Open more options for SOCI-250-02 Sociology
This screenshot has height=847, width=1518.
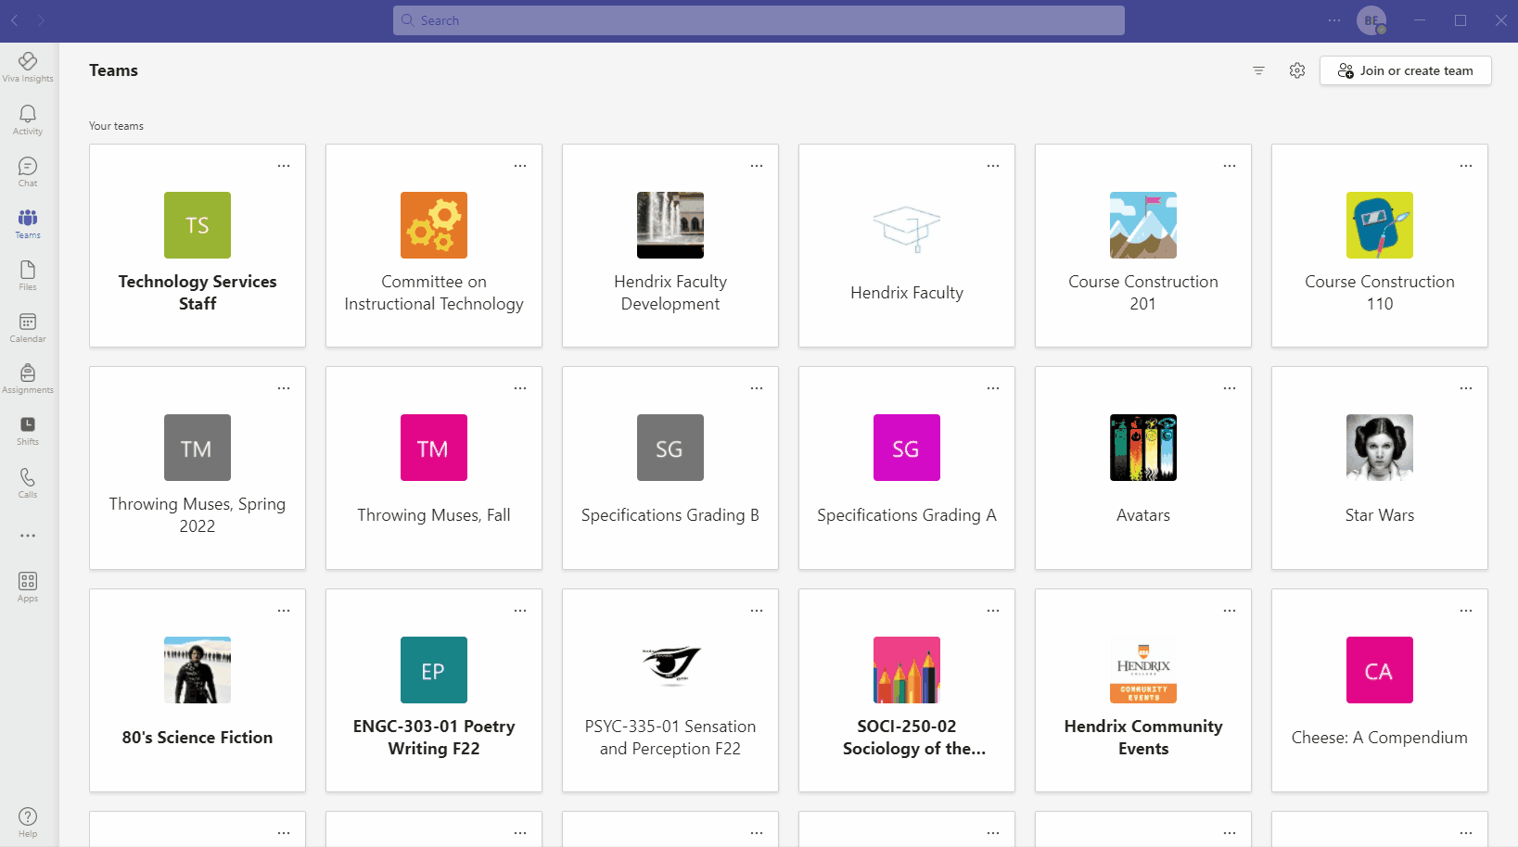(993, 611)
